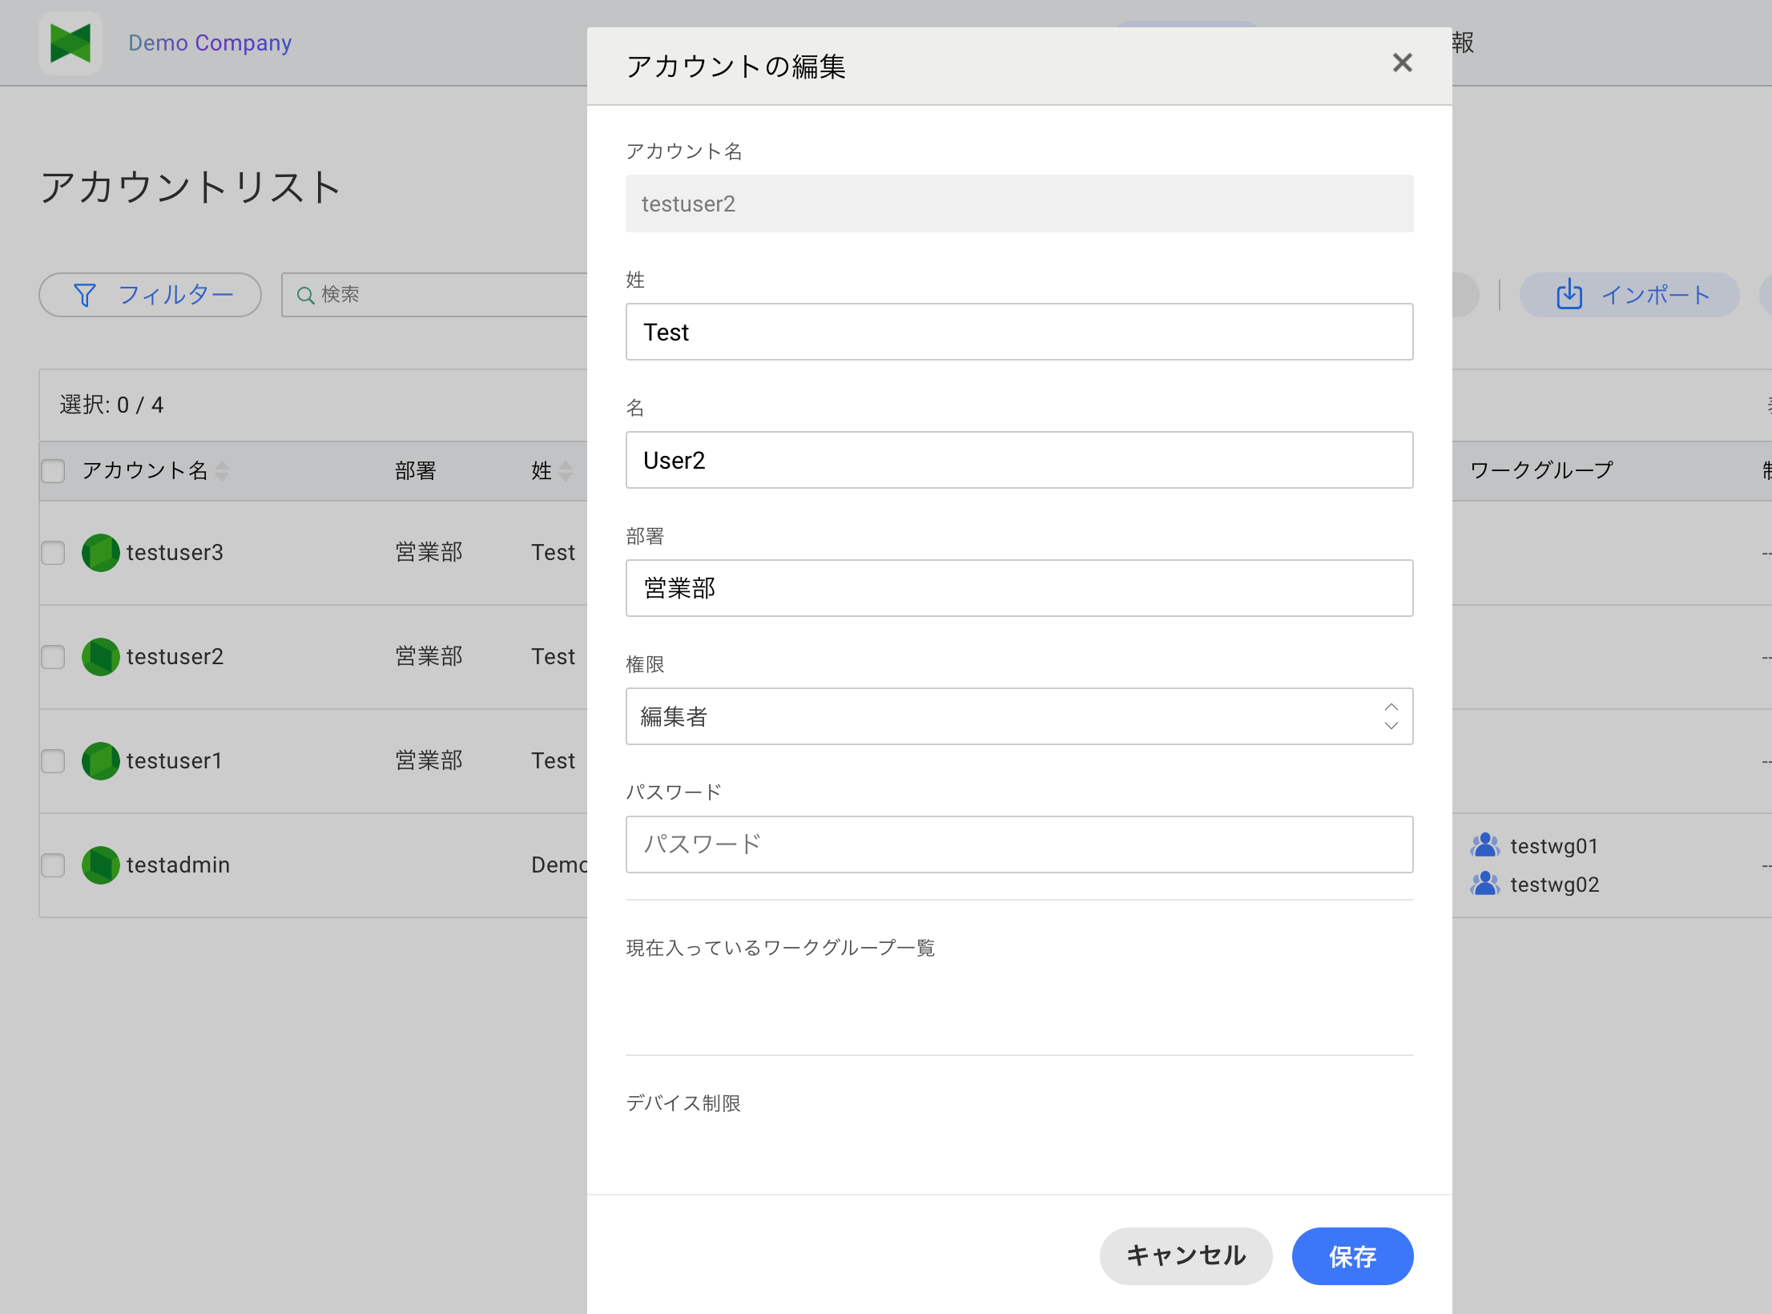Image resolution: width=1772 pixels, height=1314 pixels.
Task: Click 選択: 0 / 4 selection counter
Action: 111,405
